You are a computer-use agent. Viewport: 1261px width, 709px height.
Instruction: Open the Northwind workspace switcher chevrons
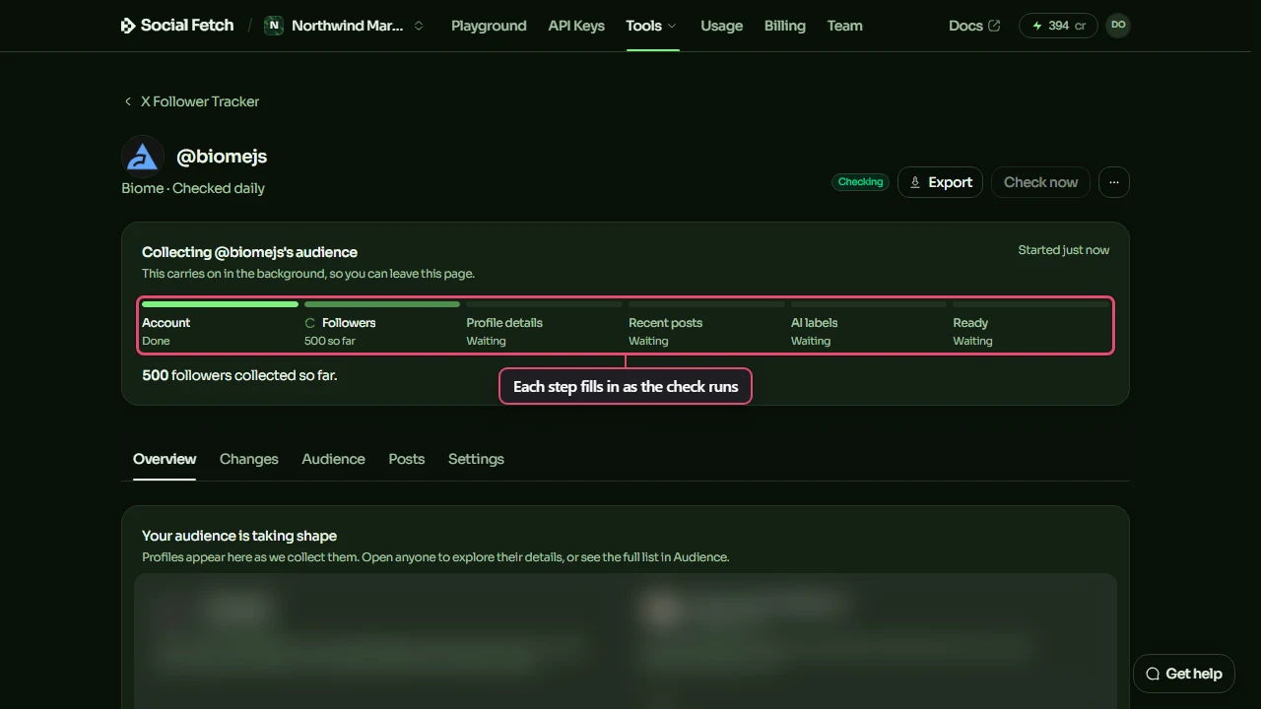click(x=419, y=26)
